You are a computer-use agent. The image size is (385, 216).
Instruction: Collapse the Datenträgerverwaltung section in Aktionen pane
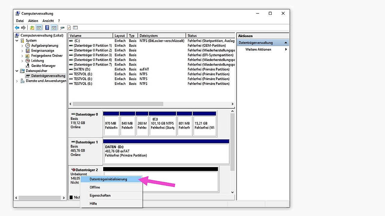pyautogui.click(x=286, y=42)
